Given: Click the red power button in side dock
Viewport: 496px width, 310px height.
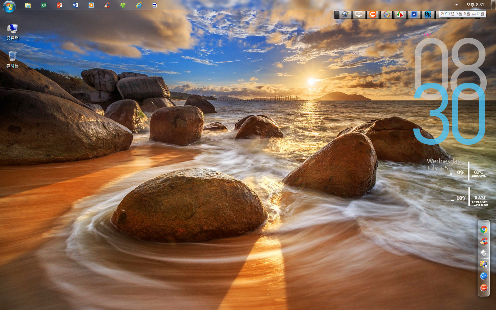Looking at the screenshot, I should (x=484, y=288).
